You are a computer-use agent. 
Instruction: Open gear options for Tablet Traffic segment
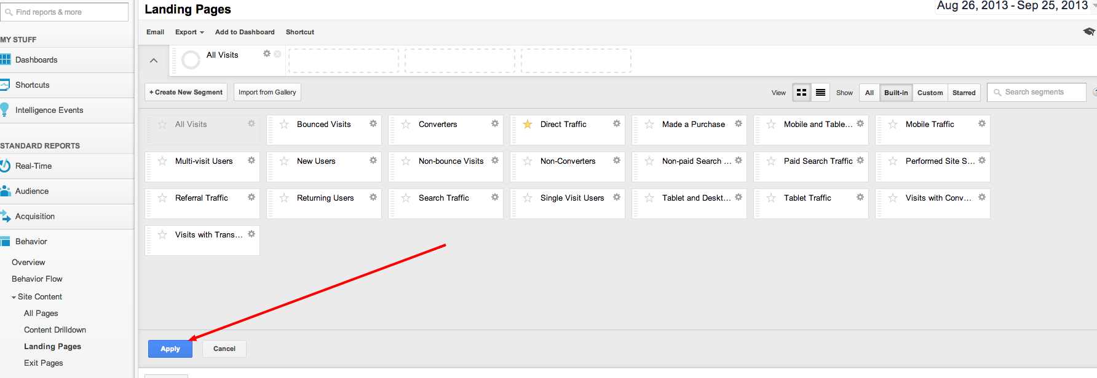coord(860,197)
